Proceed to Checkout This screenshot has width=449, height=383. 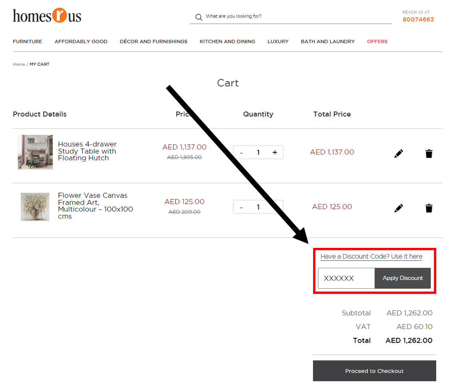coord(374,371)
